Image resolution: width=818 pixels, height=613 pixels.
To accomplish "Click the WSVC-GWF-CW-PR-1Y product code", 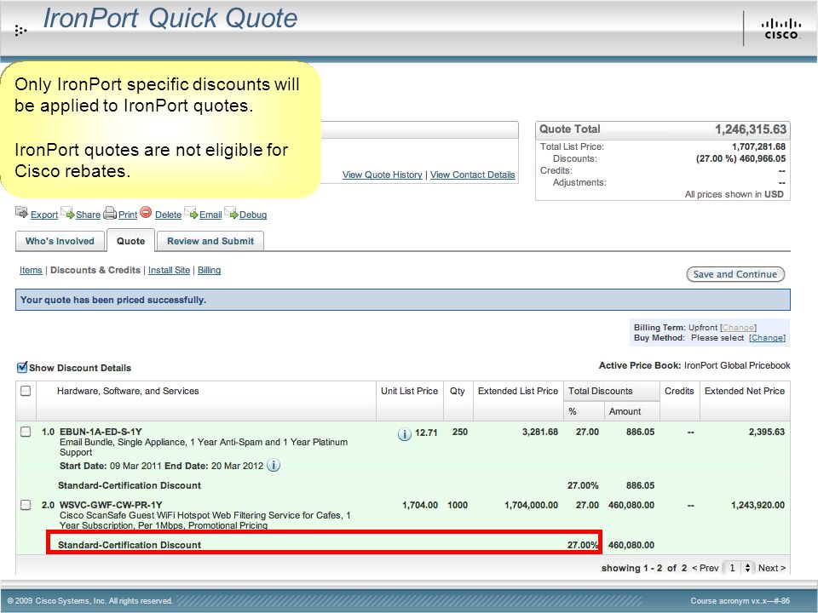I will (x=111, y=505).
